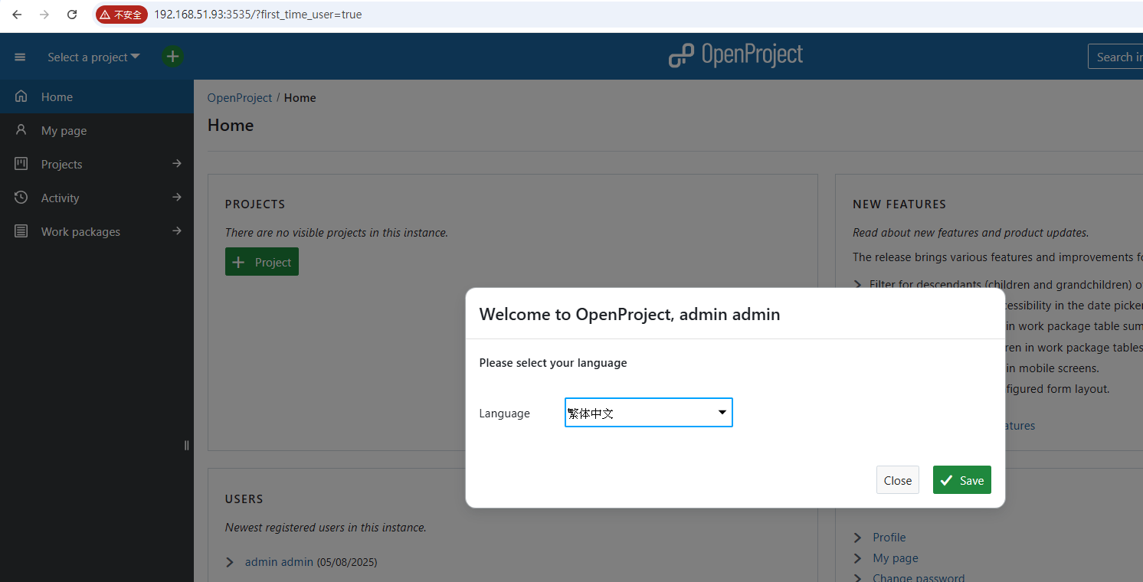Click the My page person icon

pyautogui.click(x=21, y=130)
